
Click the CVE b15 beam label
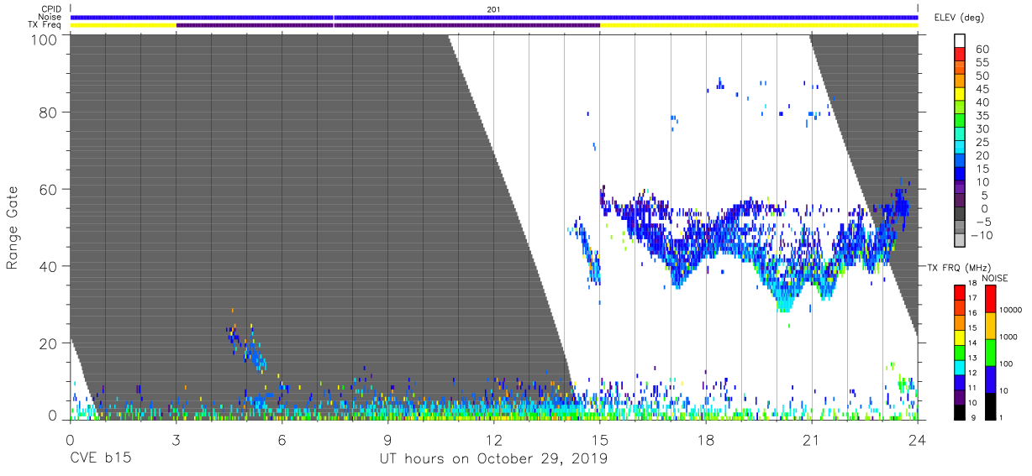[99, 459]
